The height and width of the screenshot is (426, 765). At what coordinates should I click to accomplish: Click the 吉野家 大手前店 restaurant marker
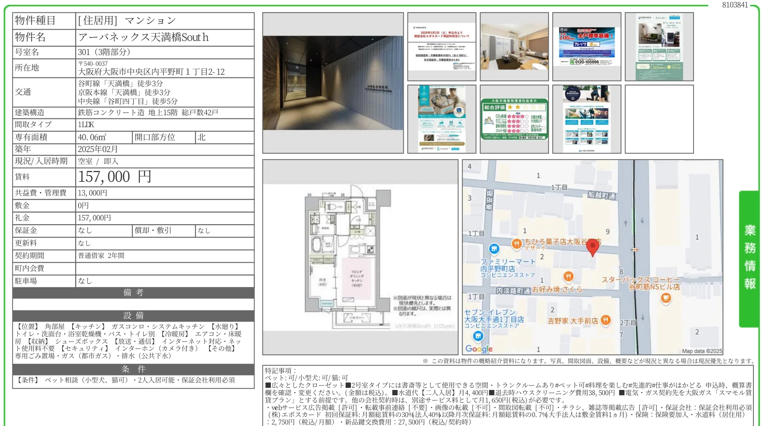click(x=606, y=320)
